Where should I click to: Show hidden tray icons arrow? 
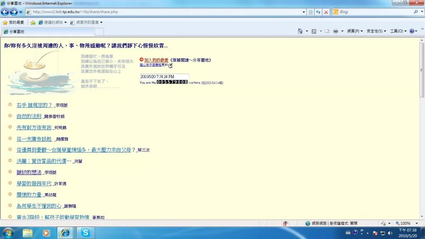tap(368, 233)
